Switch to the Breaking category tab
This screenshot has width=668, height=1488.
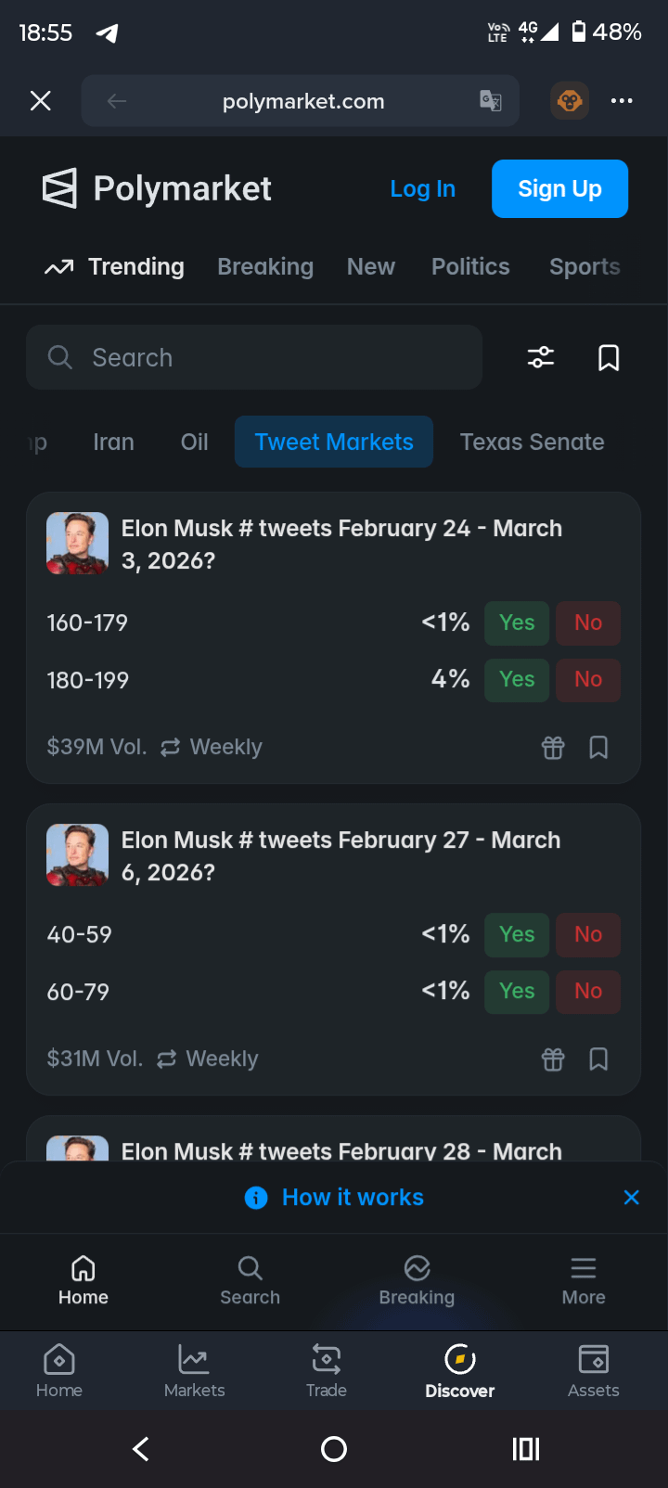point(265,267)
